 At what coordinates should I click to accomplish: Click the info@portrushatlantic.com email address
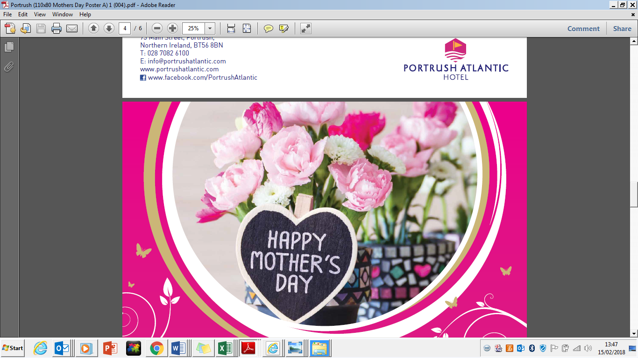pyautogui.click(x=187, y=61)
